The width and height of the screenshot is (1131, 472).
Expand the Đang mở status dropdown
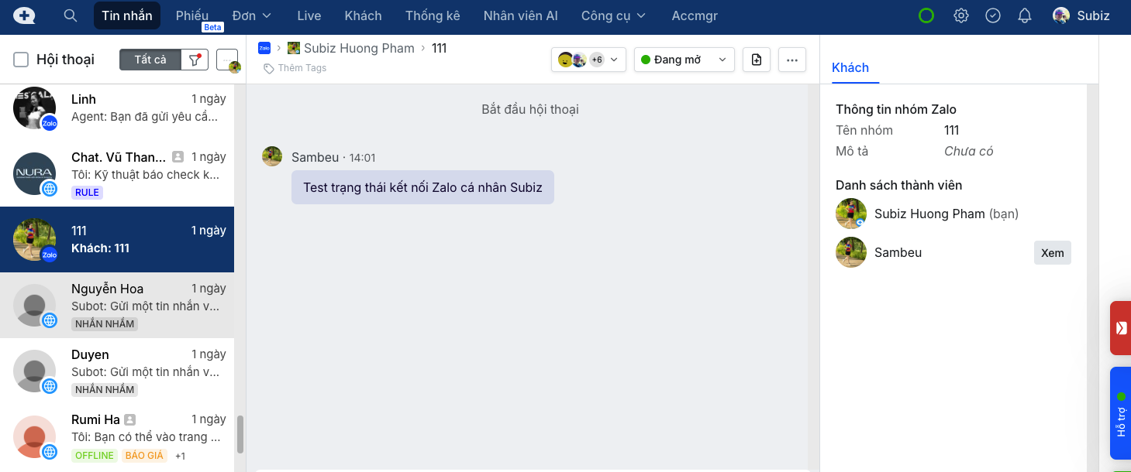coord(684,60)
